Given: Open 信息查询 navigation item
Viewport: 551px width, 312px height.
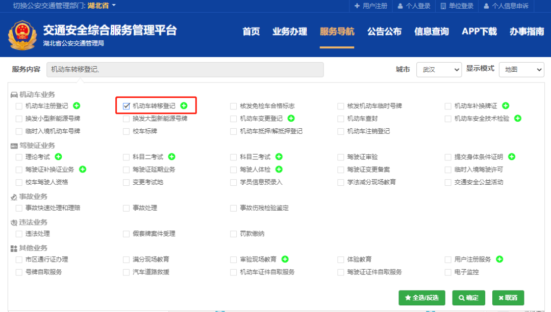Looking at the screenshot, I should tap(432, 32).
